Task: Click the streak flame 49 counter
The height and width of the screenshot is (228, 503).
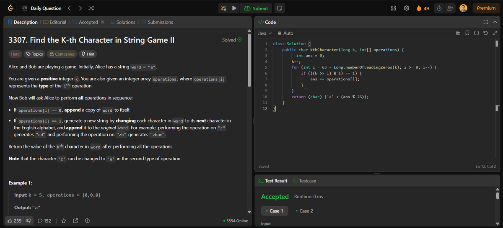Action: coord(423,8)
